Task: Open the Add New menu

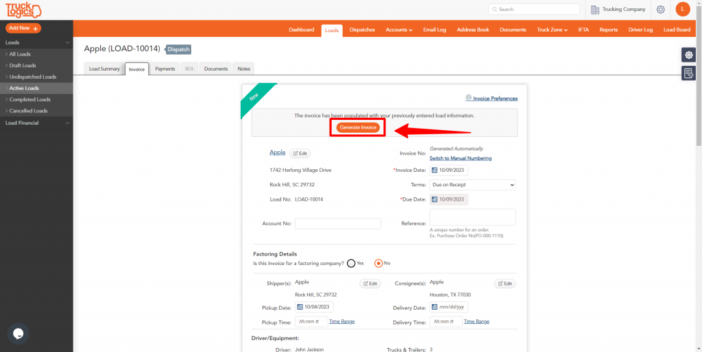Action: point(23,27)
